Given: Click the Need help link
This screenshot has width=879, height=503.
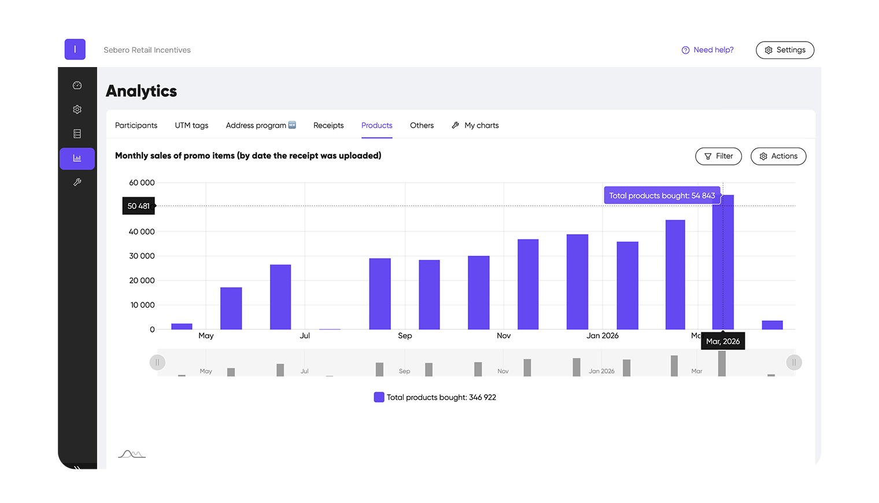Looking at the screenshot, I should coord(713,50).
